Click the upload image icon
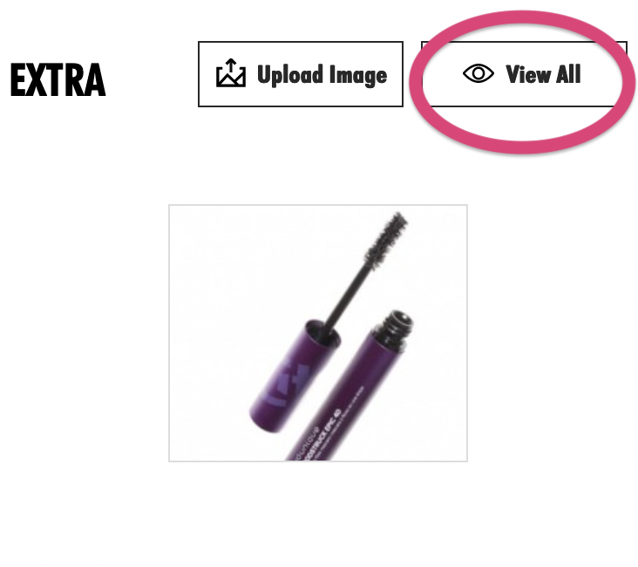This screenshot has height=567, width=638. (231, 73)
